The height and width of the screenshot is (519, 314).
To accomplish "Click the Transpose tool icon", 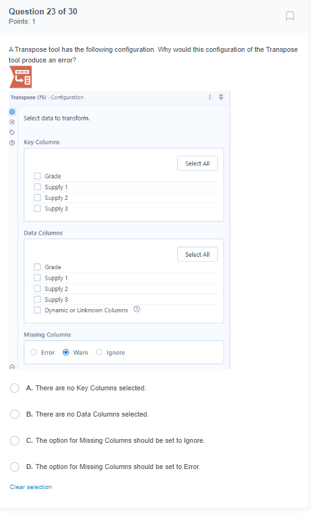I will tap(21, 77).
